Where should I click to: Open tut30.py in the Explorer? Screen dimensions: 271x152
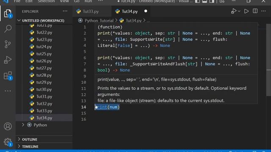point(44,90)
